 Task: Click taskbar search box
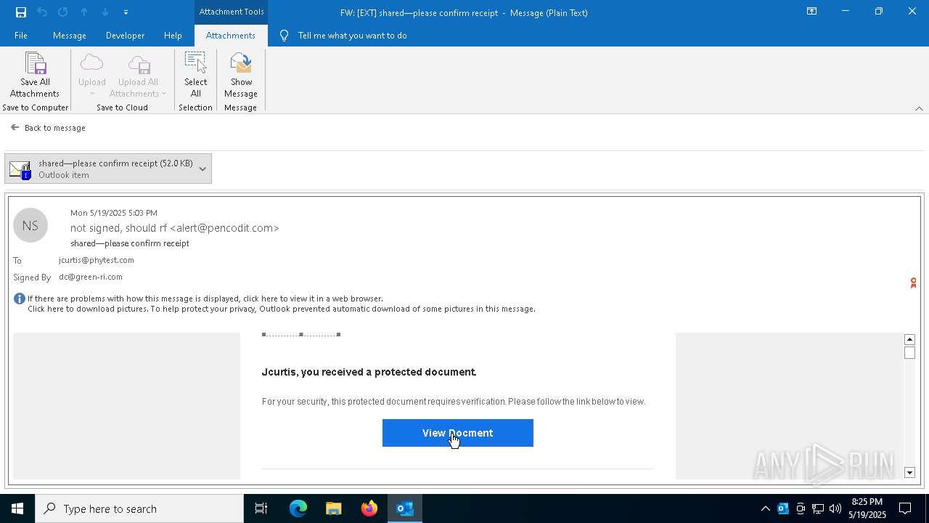[139, 508]
